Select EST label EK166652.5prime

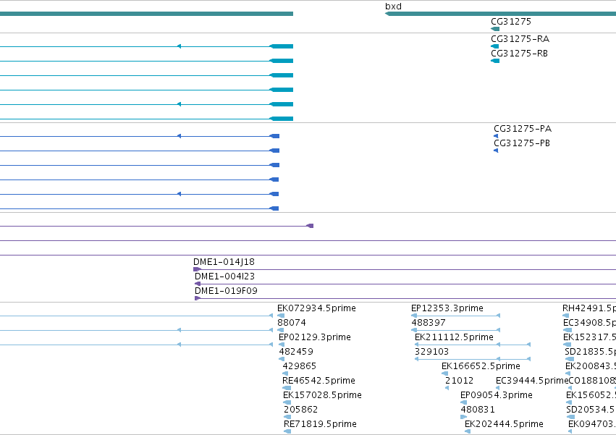point(481,366)
